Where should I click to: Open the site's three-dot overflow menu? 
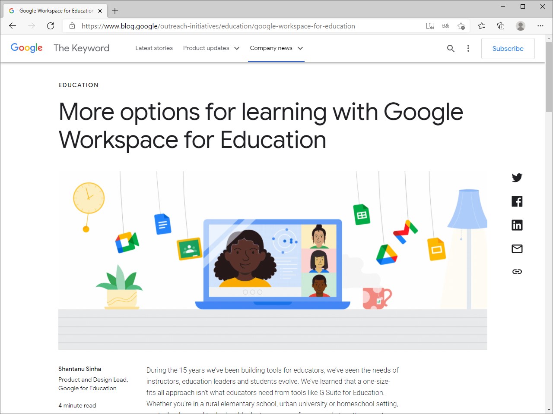[468, 48]
